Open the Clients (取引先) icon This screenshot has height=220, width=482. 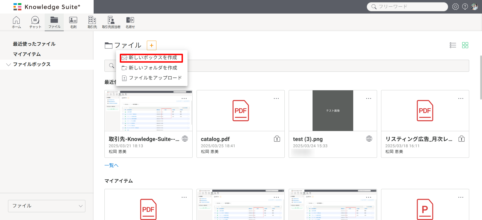click(92, 22)
